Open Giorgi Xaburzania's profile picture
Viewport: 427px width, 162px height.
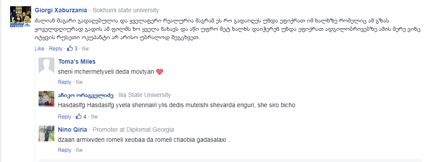[x=21, y=17]
